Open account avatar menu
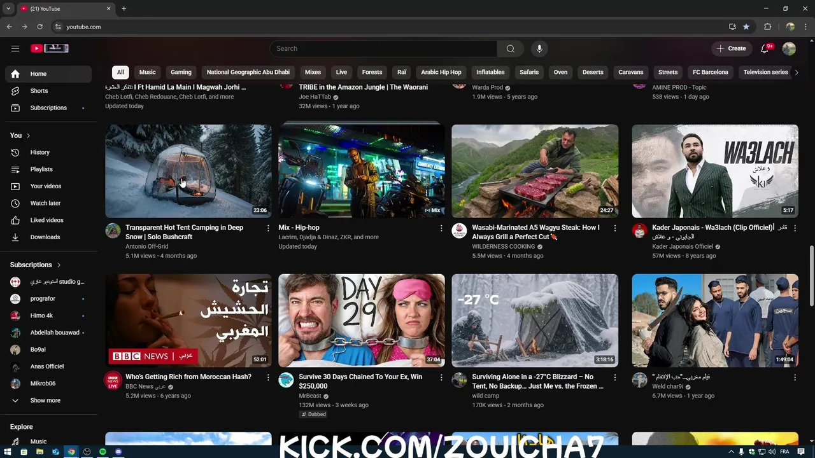The width and height of the screenshot is (815, 458). tap(789, 48)
